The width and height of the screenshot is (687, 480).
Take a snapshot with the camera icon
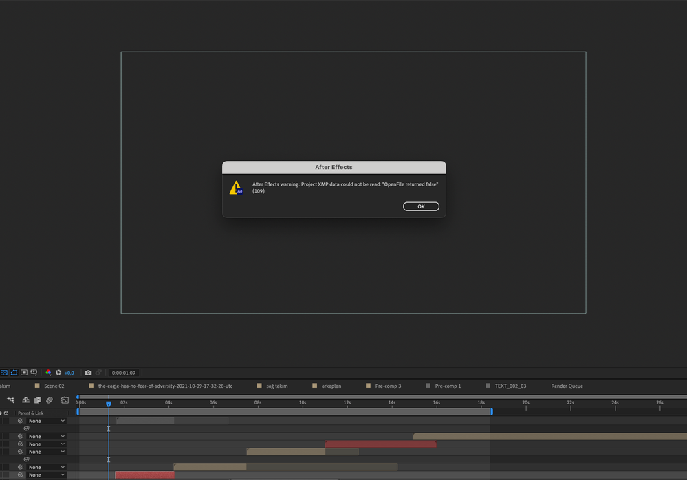[x=88, y=373]
